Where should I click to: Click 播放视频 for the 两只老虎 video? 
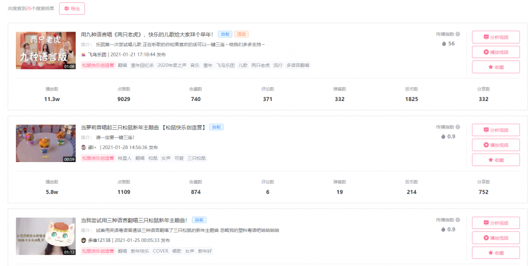click(x=496, y=52)
